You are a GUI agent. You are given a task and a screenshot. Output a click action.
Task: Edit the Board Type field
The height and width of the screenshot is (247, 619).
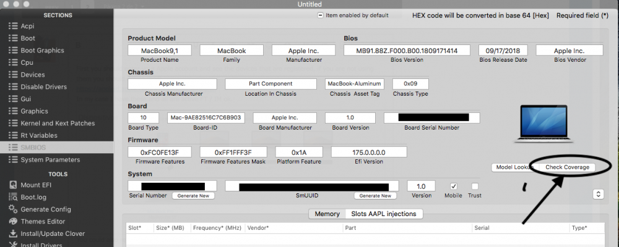pos(144,118)
